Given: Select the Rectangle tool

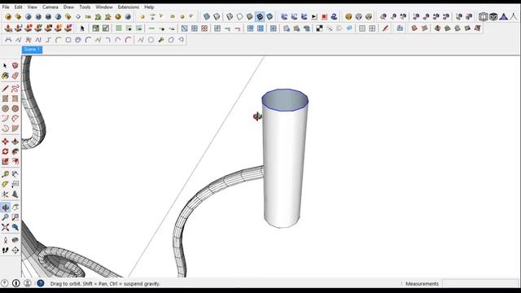Looking at the screenshot, I should 5,98.
